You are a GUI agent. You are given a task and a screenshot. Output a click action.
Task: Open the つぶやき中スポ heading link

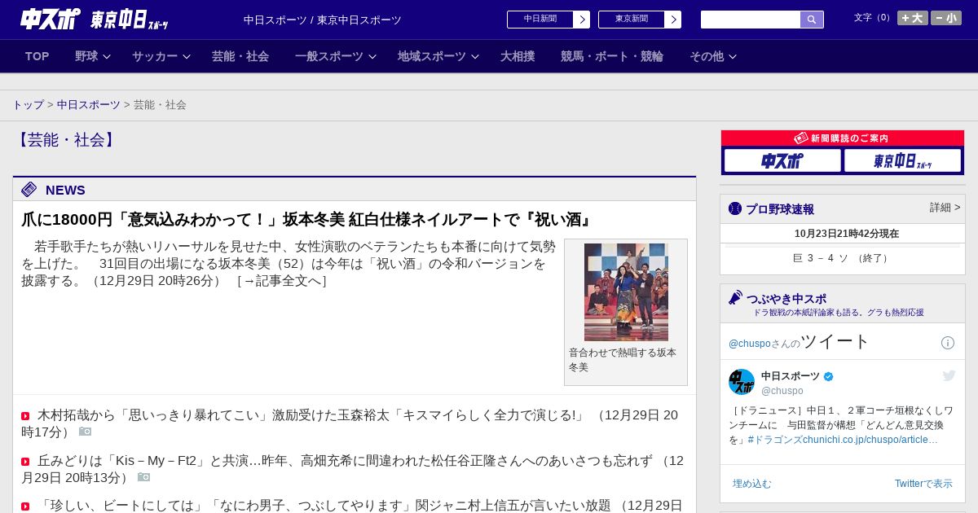pos(786,299)
